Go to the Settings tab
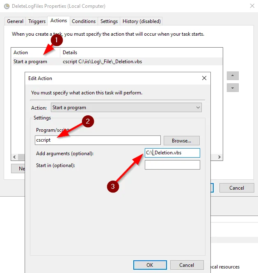Screen dimensions: 258x273 (x=109, y=21)
